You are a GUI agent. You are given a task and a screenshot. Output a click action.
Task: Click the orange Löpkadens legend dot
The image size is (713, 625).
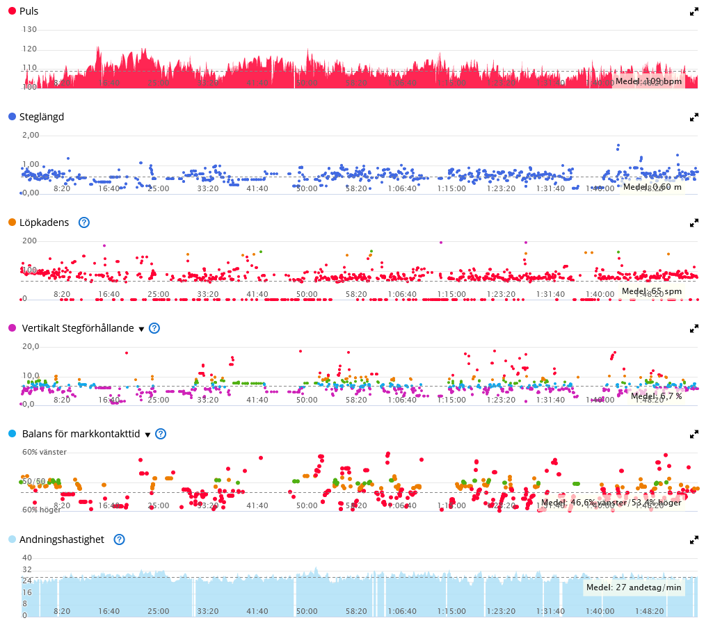[x=13, y=222]
